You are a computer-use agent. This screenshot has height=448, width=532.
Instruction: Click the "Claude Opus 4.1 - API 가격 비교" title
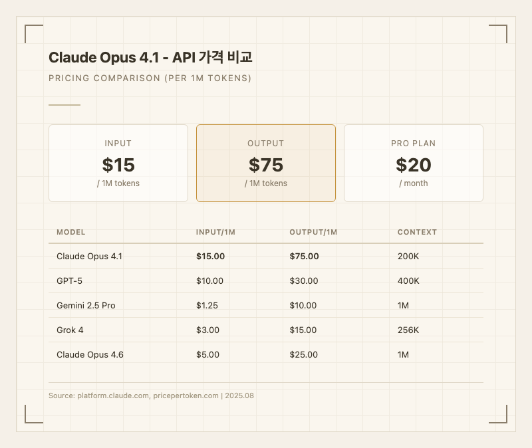[x=150, y=58]
